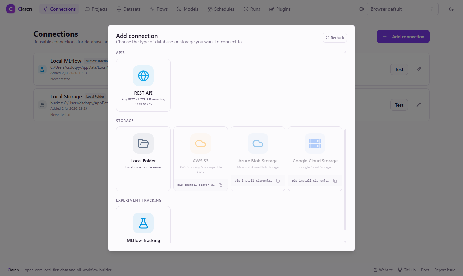Click the Local Folder card title
Image resolution: width=463 pixels, height=276 pixels.
tap(143, 161)
